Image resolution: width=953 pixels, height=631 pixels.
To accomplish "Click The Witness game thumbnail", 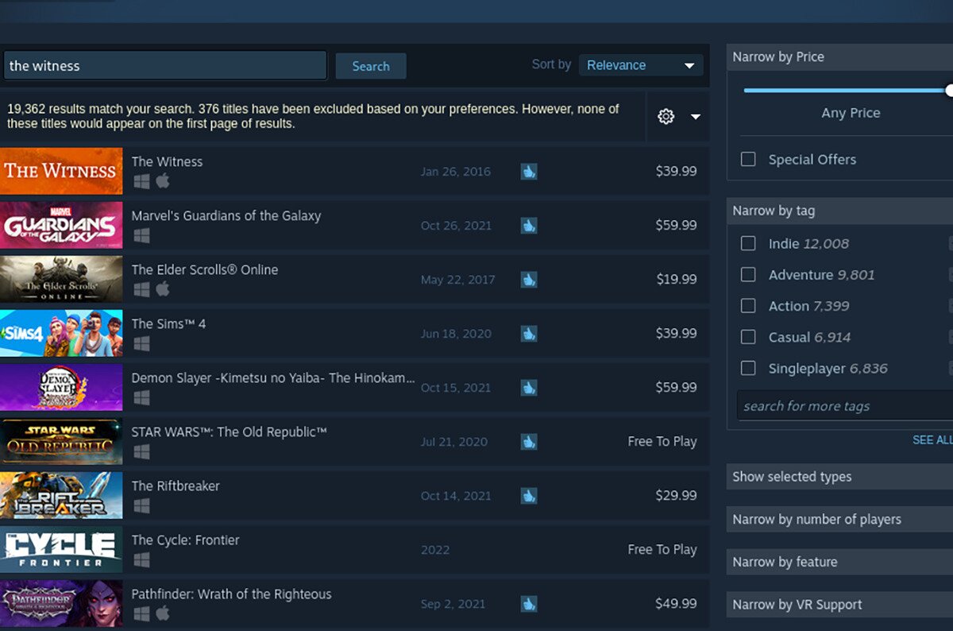I will point(61,171).
